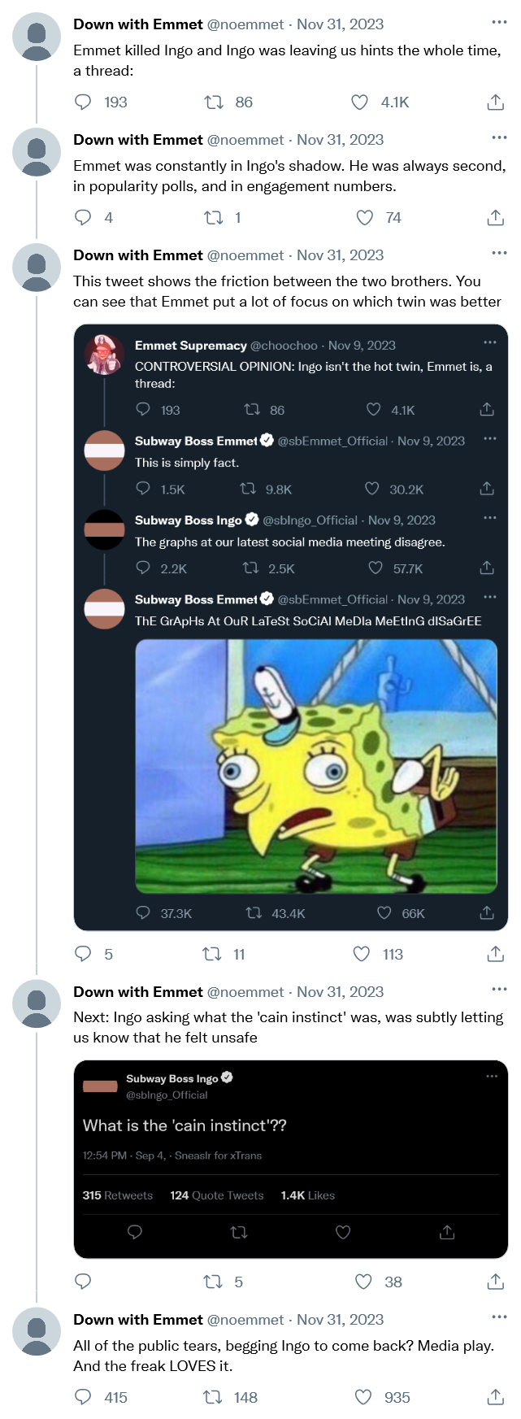Reply to the first thread tweet with 193 replies
The image size is (521, 1419).
(83, 102)
